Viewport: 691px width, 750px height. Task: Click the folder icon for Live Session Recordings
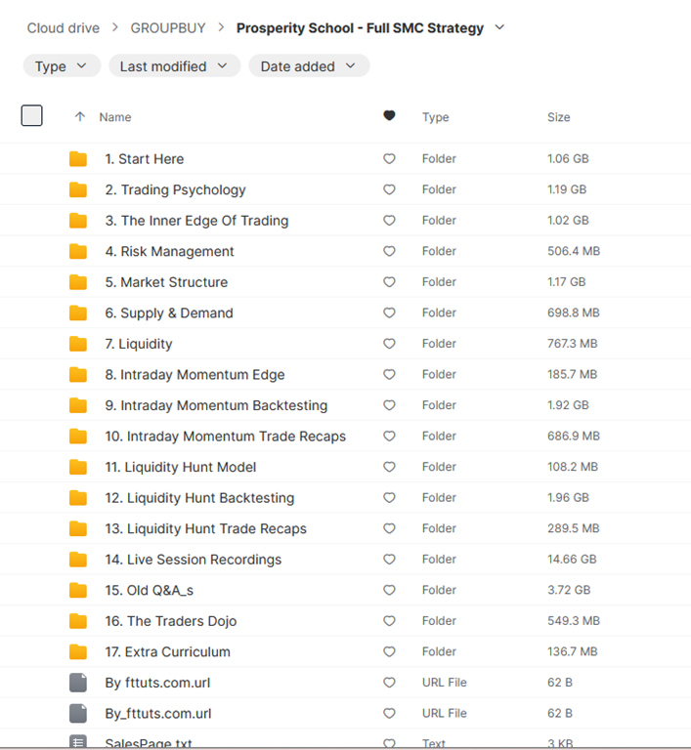(78, 560)
